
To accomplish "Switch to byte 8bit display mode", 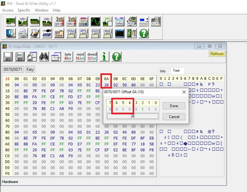I will 68,56.
